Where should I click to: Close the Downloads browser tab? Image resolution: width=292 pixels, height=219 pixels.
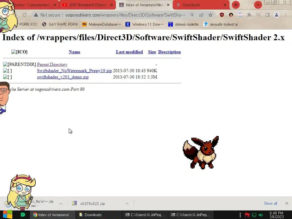pyautogui.click(x=225, y=5)
